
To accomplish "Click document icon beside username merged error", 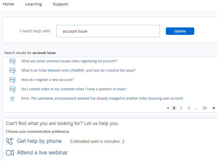I will click(x=12, y=99).
